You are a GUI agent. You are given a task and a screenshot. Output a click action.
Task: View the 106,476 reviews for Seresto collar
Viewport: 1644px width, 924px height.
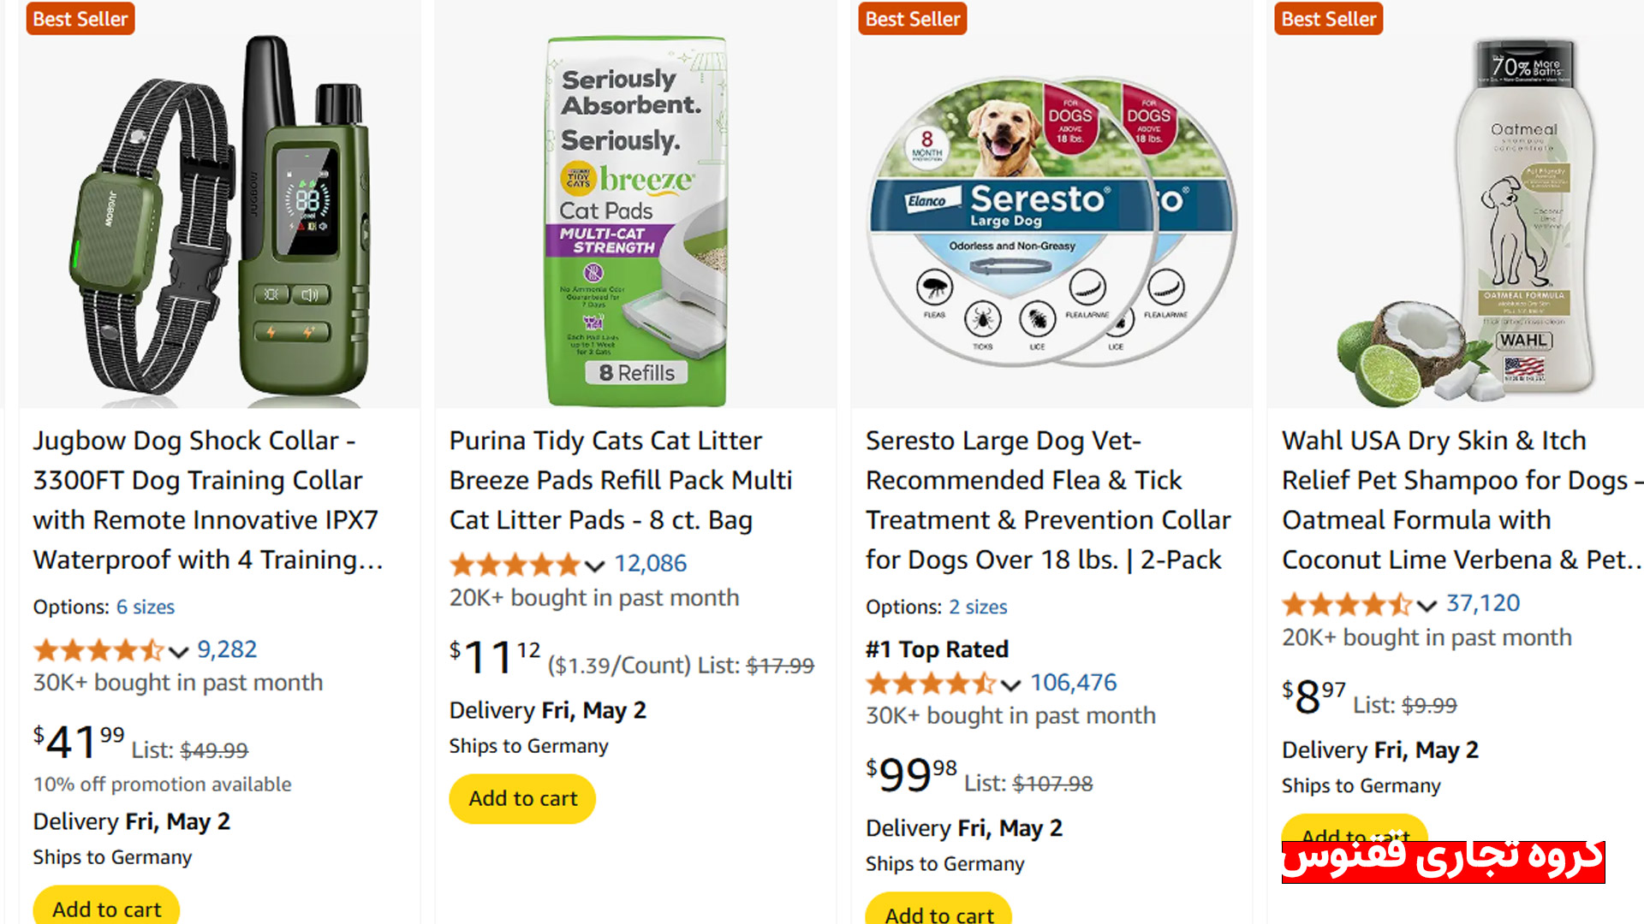[x=1074, y=683]
